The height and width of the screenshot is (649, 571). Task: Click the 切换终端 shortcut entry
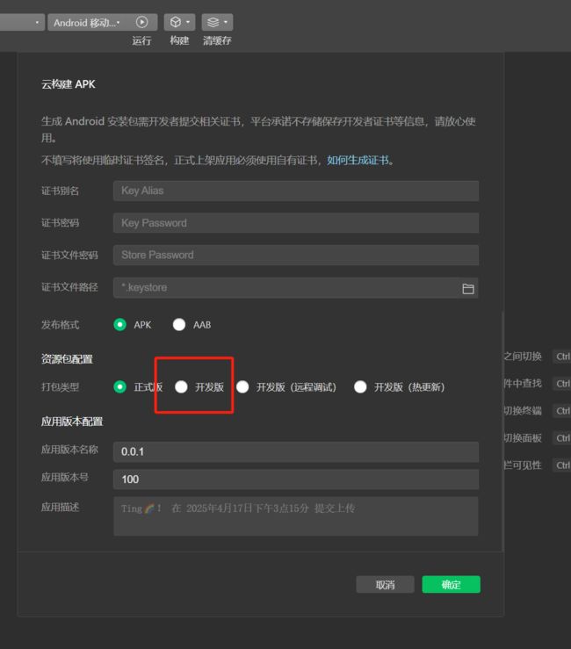point(523,411)
